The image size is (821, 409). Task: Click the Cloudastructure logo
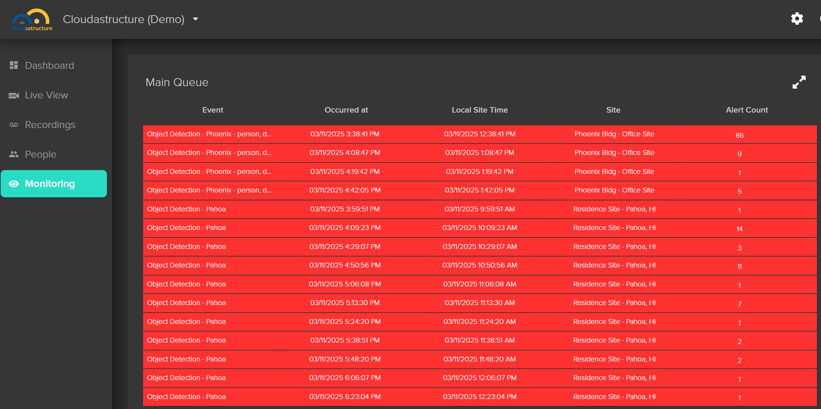(31, 20)
